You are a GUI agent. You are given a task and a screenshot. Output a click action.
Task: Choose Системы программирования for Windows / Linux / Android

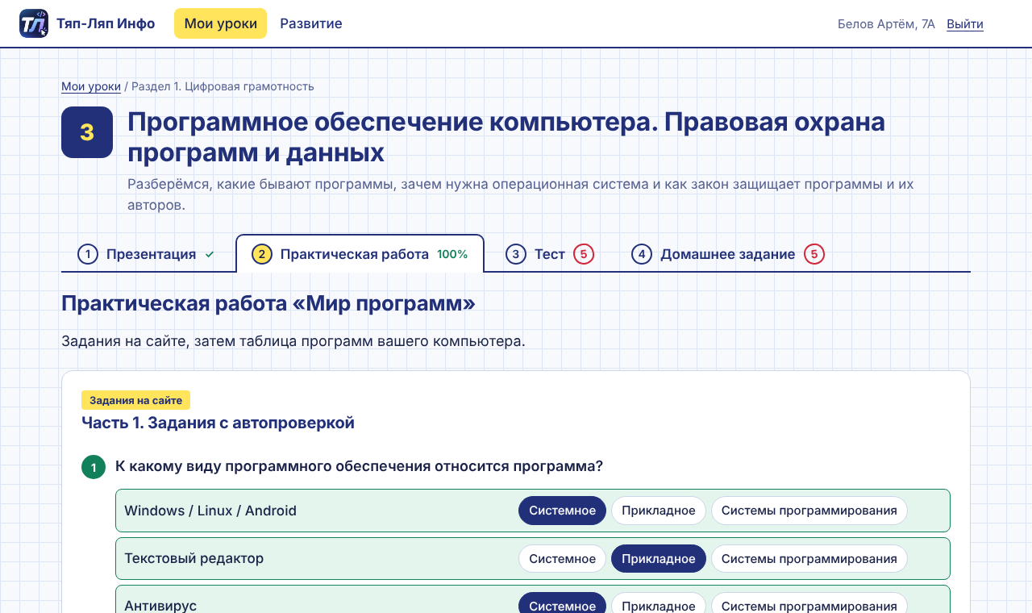809,511
